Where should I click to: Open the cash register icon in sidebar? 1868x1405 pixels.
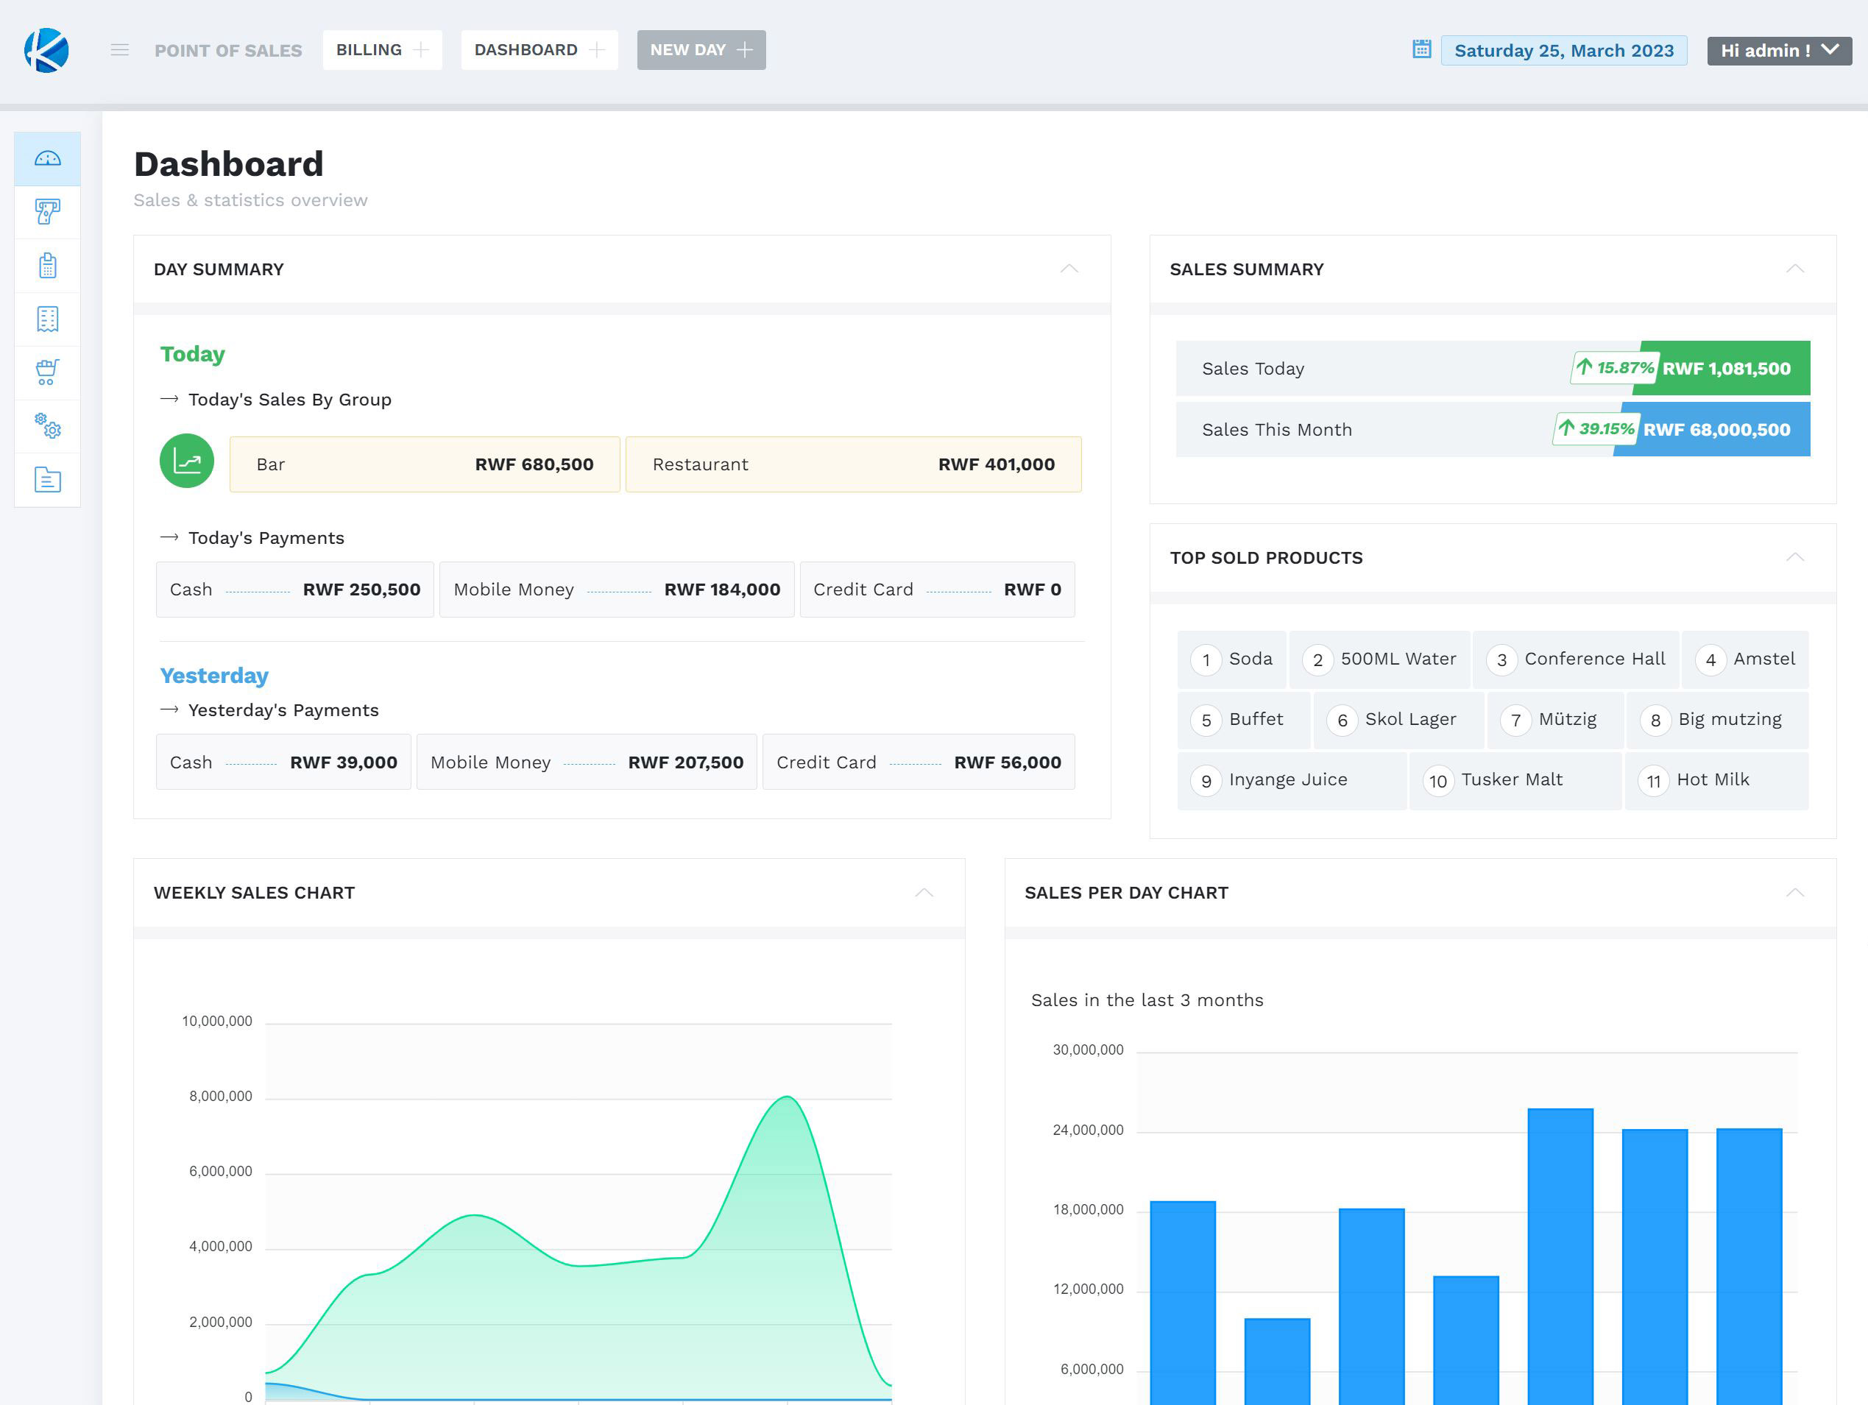tap(48, 265)
